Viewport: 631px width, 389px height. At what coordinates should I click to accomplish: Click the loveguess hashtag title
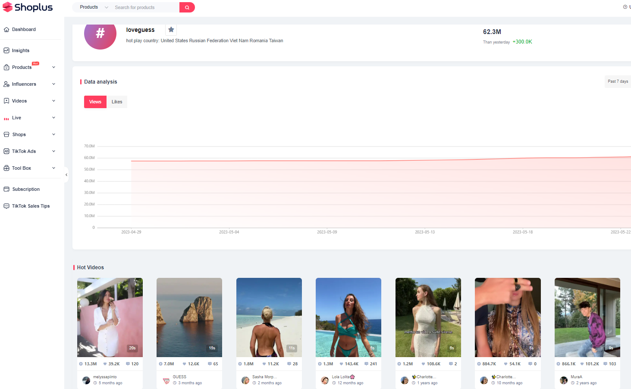click(140, 30)
